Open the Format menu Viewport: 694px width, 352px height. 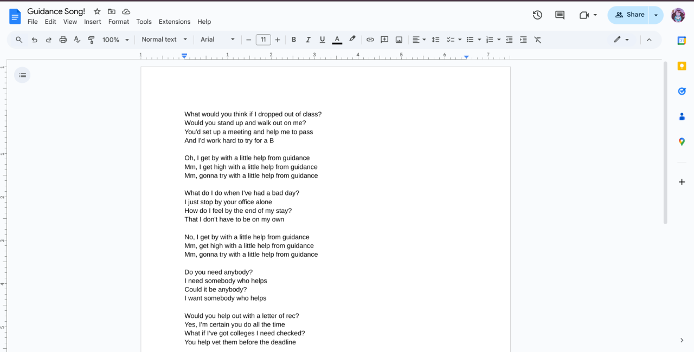(x=119, y=22)
